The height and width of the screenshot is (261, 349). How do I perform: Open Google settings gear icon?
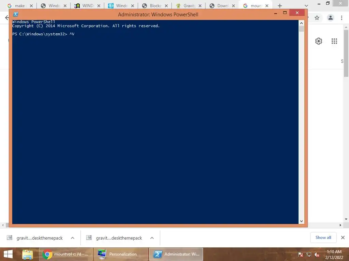pos(319,41)
